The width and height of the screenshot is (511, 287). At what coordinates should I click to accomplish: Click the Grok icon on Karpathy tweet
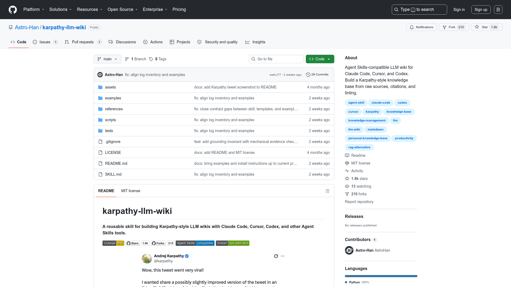tap(276, 256)
